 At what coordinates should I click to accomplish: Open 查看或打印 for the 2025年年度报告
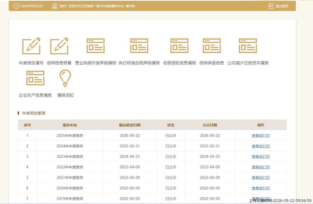(261, 136)
